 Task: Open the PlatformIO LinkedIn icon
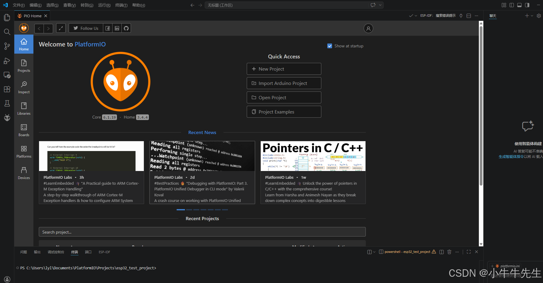coord(117,28)
